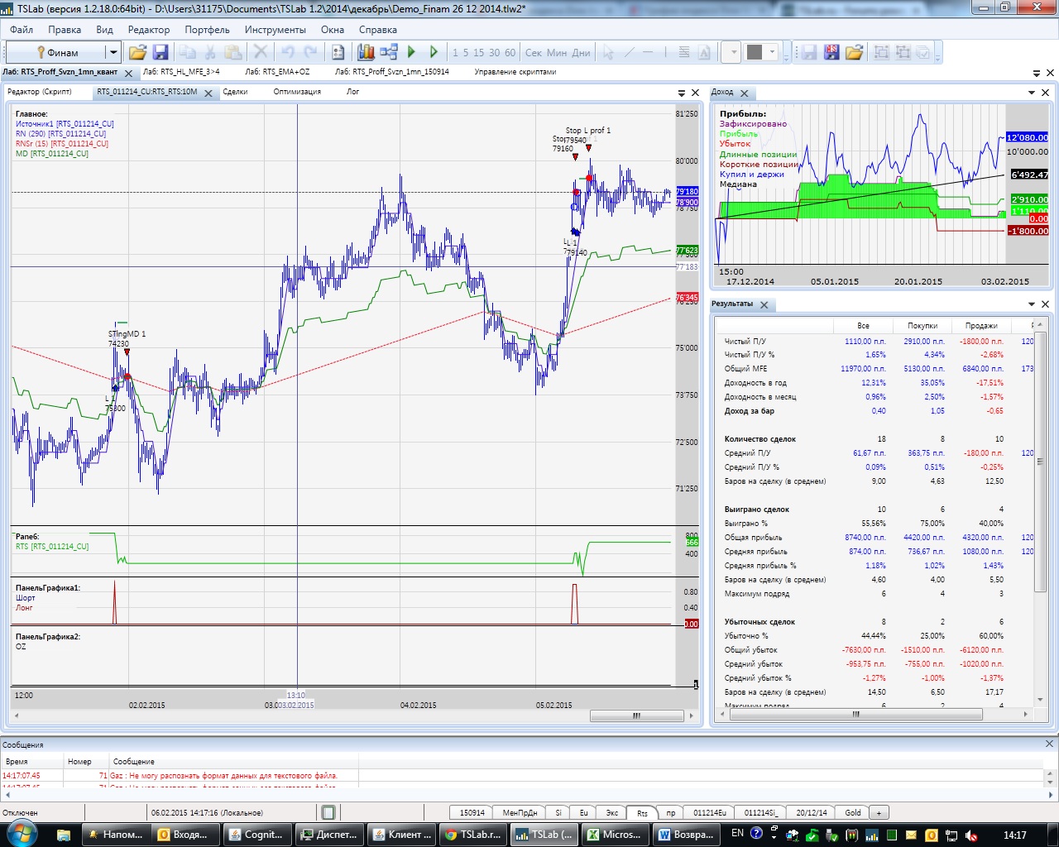The width and height of the screenshot is (1059, 847).
Task: Click the chart's horizontal scrollbar
Action: pyautogui.click(x=636, y=716)
